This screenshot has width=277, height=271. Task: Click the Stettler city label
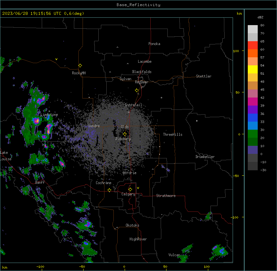(x=204, y=76)
